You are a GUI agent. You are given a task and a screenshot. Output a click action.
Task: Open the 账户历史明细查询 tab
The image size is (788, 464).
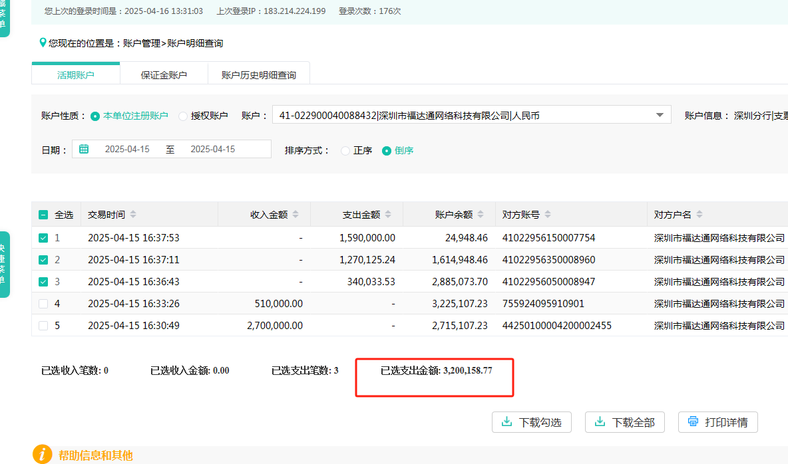258,75
